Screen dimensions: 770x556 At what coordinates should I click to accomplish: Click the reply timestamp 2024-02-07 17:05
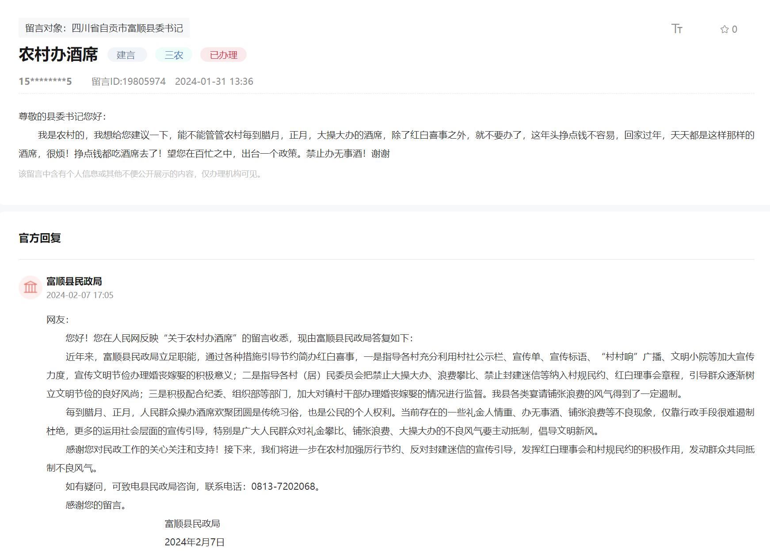[x=80, y=295]
